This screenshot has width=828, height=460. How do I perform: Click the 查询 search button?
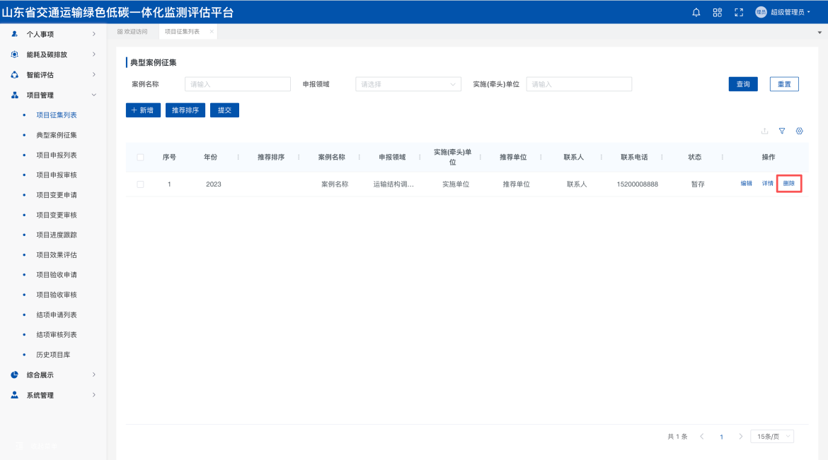click(743, 84)
